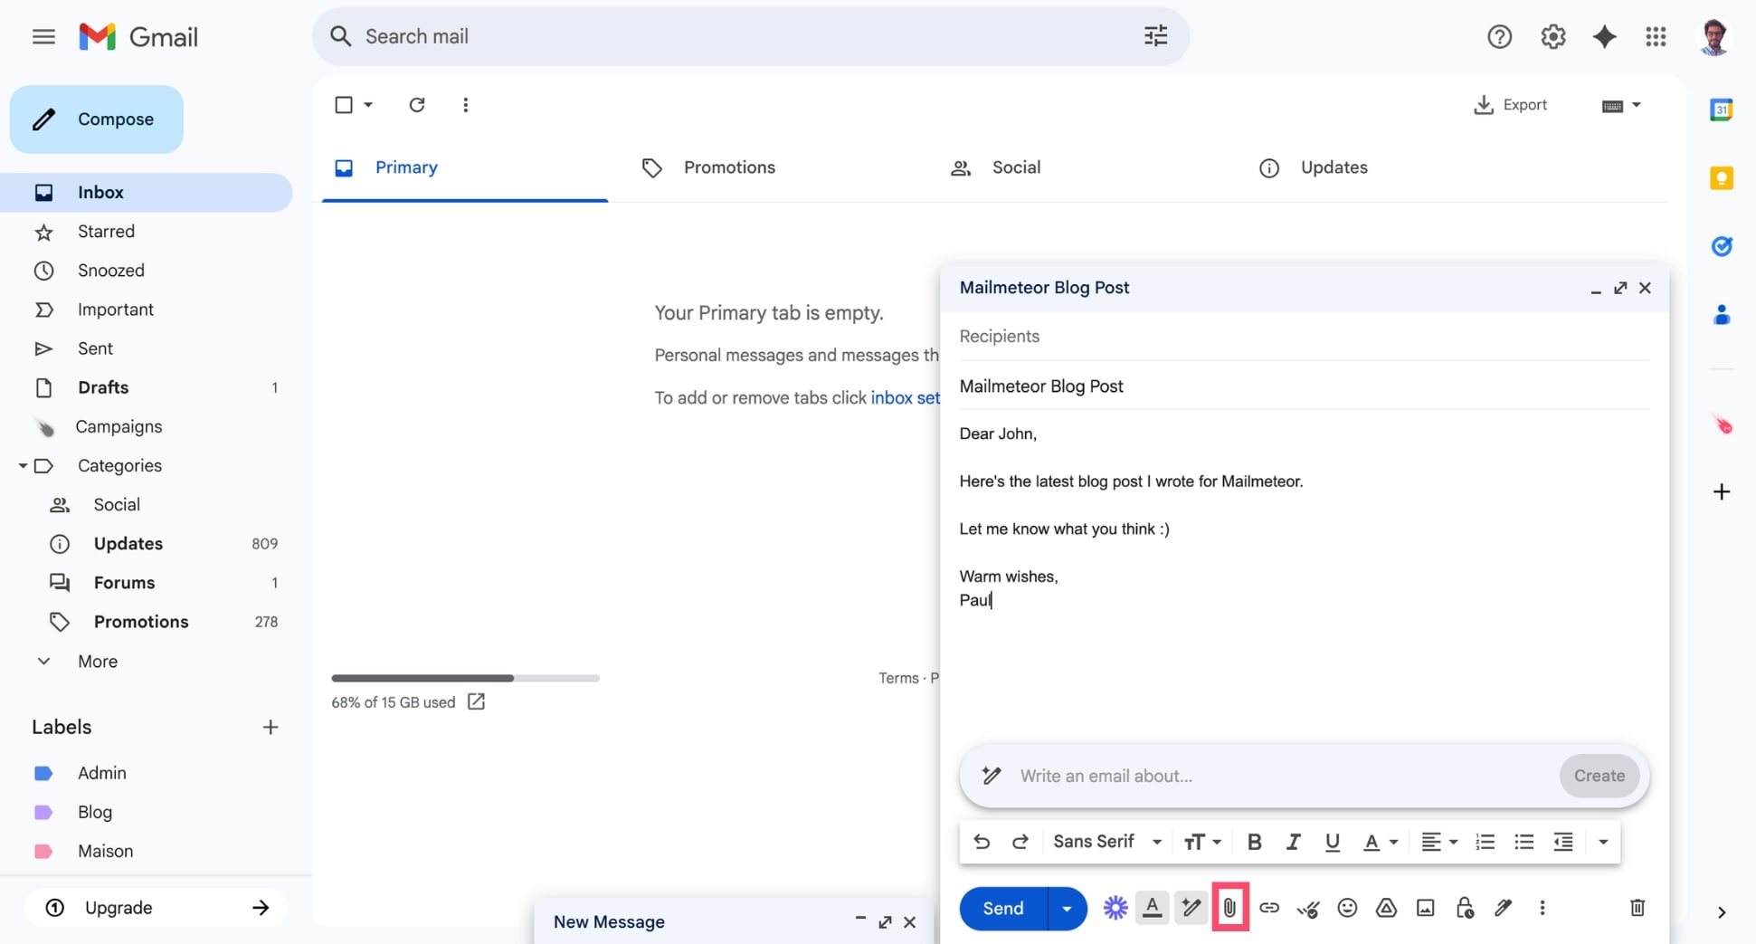Insert an emoji into the email
Image resolution: width=1756 pixels, height=944 pixels.
[x=1347, y=908]
